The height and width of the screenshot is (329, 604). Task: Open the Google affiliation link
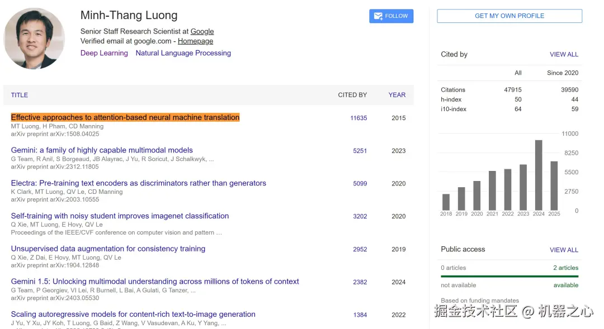point(202,31)
